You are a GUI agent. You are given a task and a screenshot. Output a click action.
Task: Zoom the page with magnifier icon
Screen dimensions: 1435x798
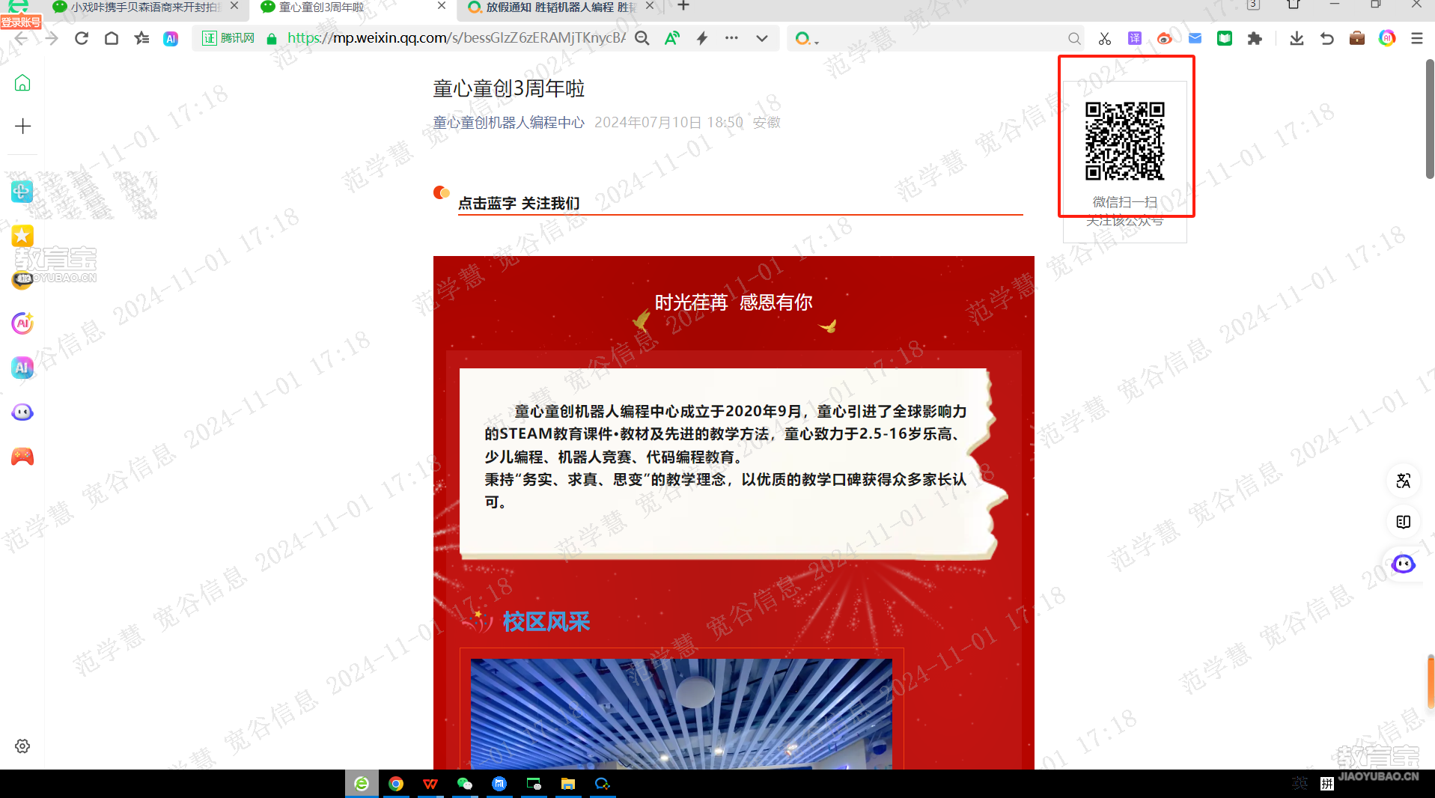642,38
